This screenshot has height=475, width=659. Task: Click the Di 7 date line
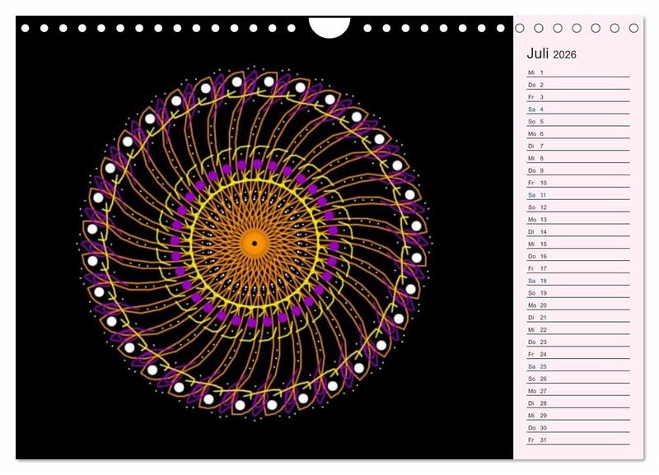577,147
